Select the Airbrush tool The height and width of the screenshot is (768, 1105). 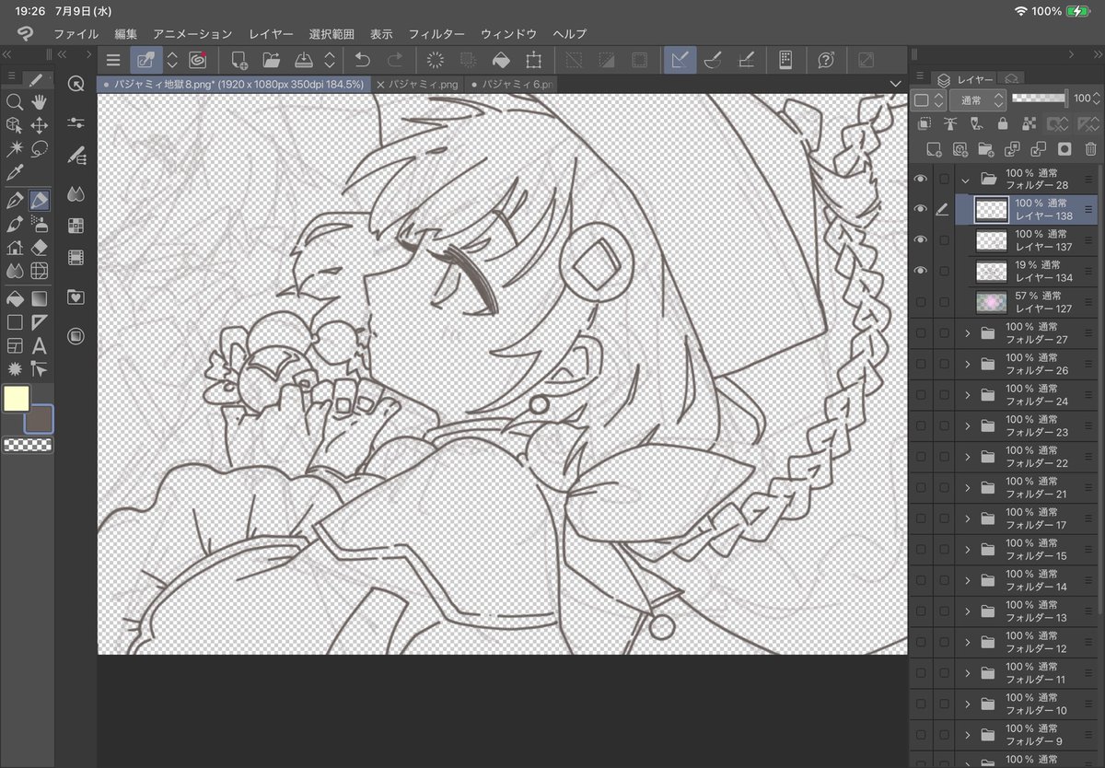[x=40, y=224]
